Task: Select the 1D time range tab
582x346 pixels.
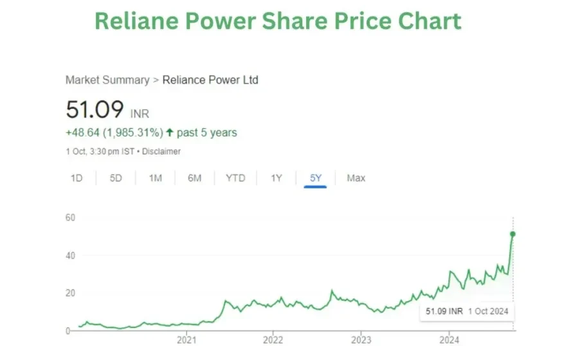Action: click(x=77, y=178)
